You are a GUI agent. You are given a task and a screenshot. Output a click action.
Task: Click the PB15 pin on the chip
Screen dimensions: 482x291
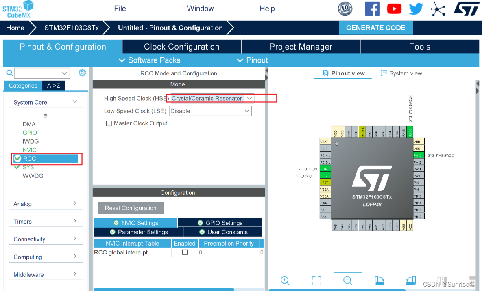pyautogui.click(x=419, y=196)
